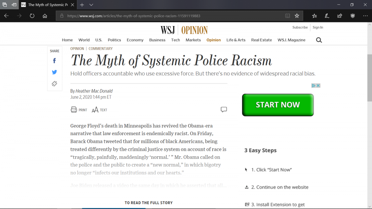This screenshot has width=372, height=209.
Task: Go forward in browser
Action: 19,16
